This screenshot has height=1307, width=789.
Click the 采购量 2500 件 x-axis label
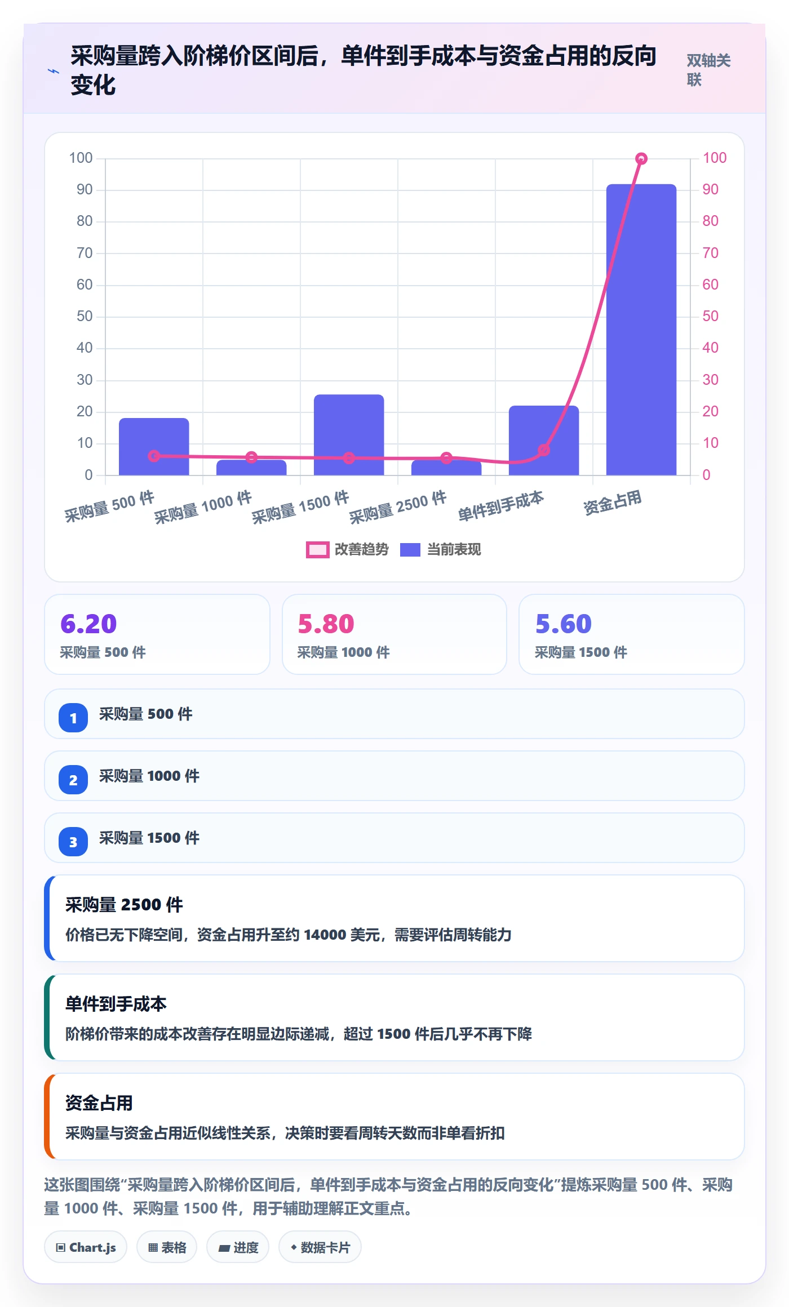(x=398, y=507)
